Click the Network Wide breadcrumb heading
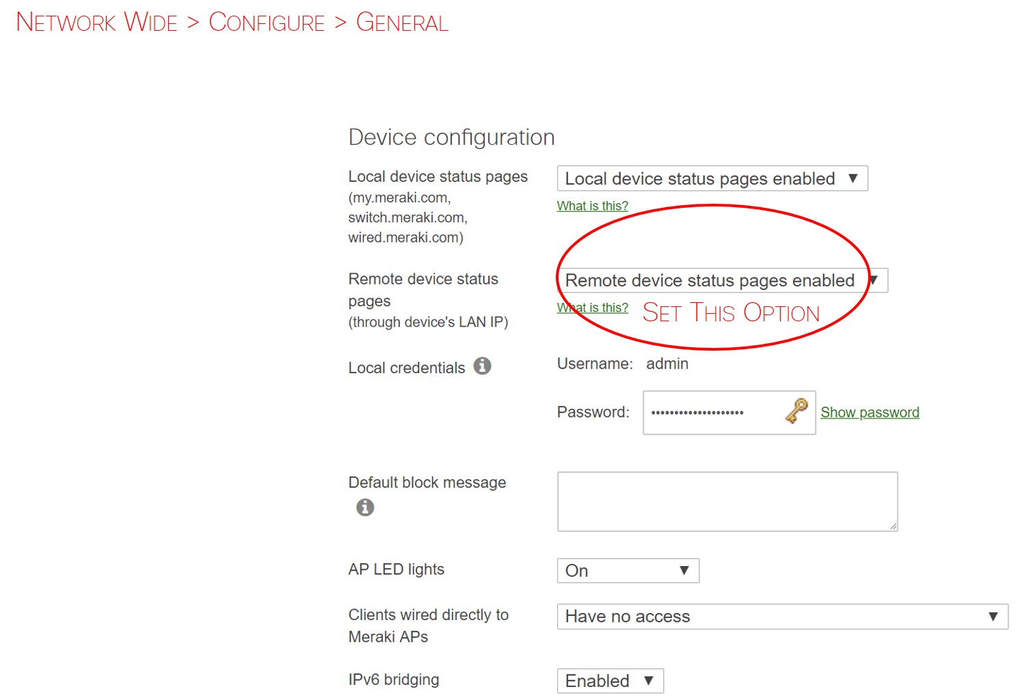This screenshot has height=700, width=1035. point(96,21)
